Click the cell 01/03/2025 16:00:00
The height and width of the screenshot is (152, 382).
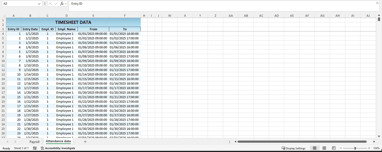click(125, 43)
